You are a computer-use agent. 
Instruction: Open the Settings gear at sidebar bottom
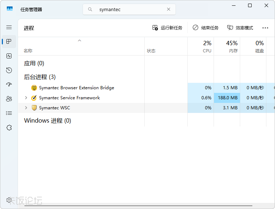[x=9, y=200]
